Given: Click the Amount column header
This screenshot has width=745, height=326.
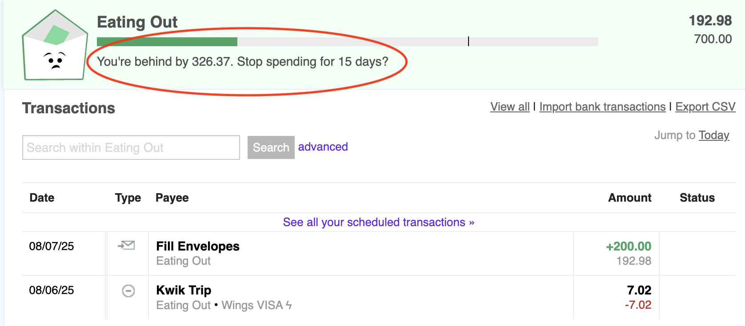Looking at the screenshot, I should point(629,198).
